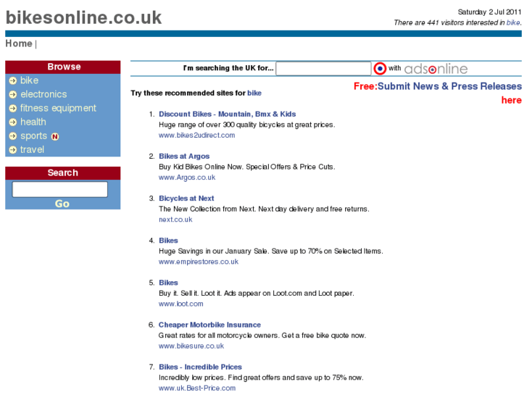Focus the 'searching the UK for' field
Image resolution: width=527 pixels, height=395 pixels.
click(323, 69)
